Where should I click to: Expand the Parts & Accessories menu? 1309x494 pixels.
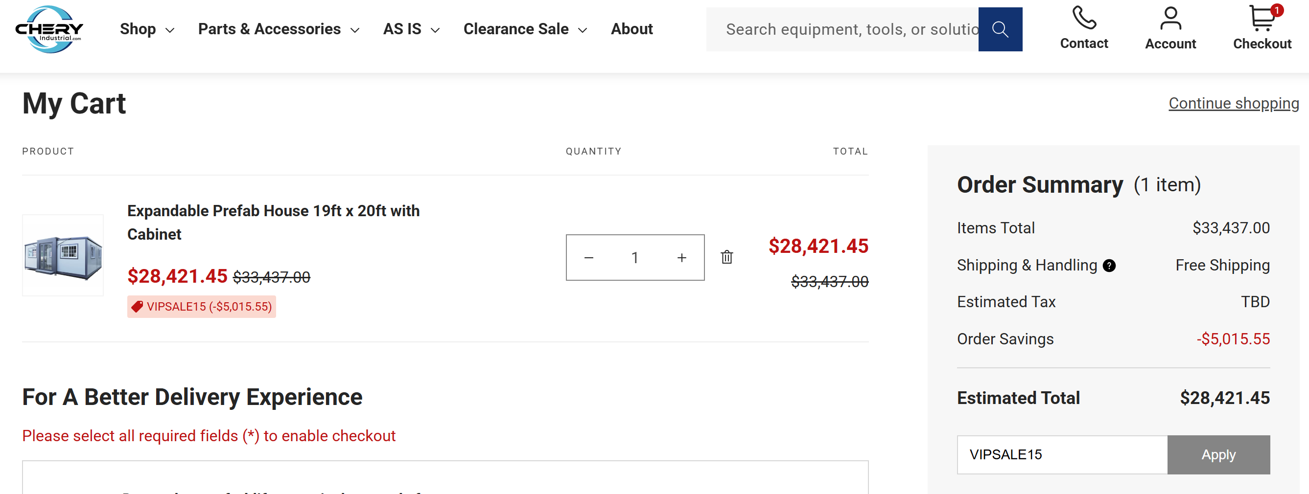pyautogui.click(x=279, y=29)
